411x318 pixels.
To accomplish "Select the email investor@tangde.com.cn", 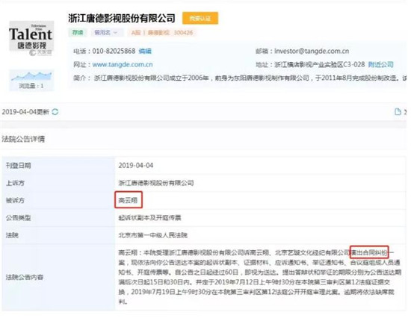I will pos(312,51).
